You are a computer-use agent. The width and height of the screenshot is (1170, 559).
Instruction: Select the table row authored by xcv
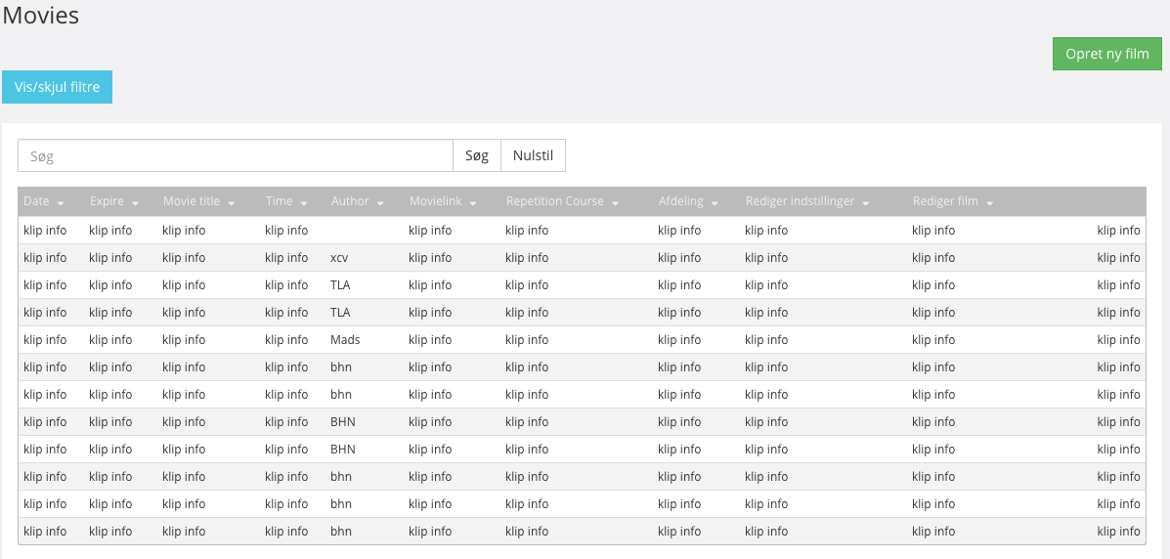click(x=582, y=257)
